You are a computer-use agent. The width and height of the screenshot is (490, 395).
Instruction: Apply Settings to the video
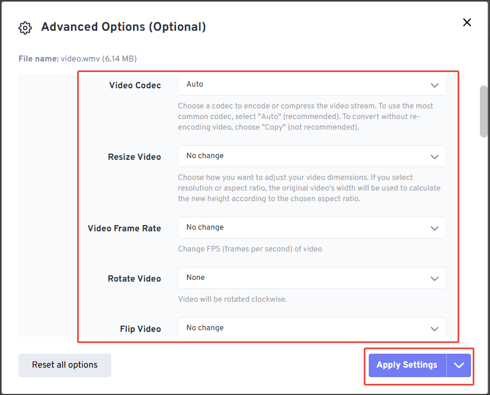click(407, 365)
